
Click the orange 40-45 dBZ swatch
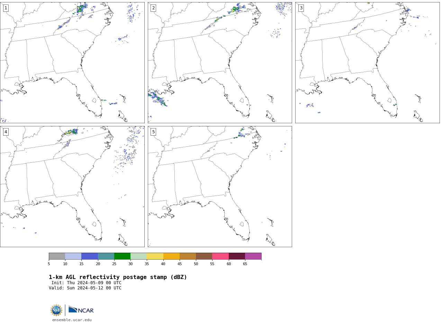point(171,256)
